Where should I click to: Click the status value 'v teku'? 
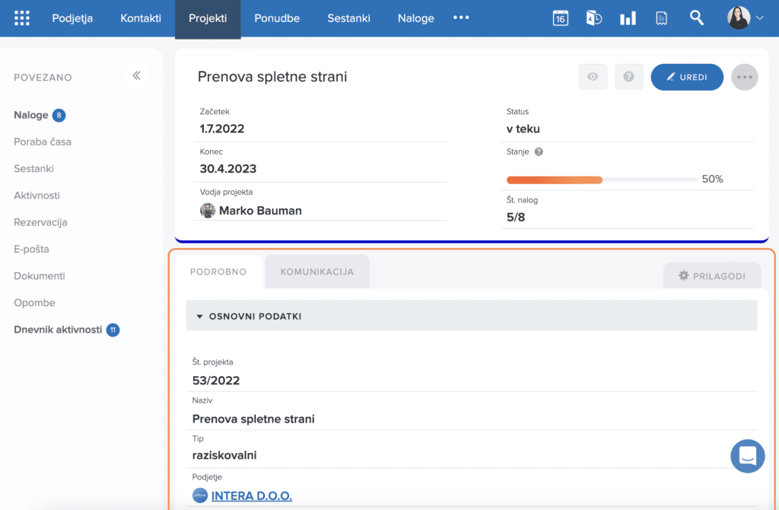coord(523,129)
